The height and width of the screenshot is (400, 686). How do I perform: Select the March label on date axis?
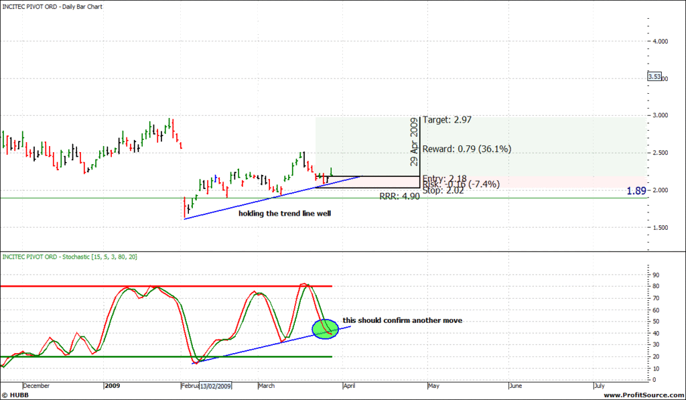[x=267, y=386]
